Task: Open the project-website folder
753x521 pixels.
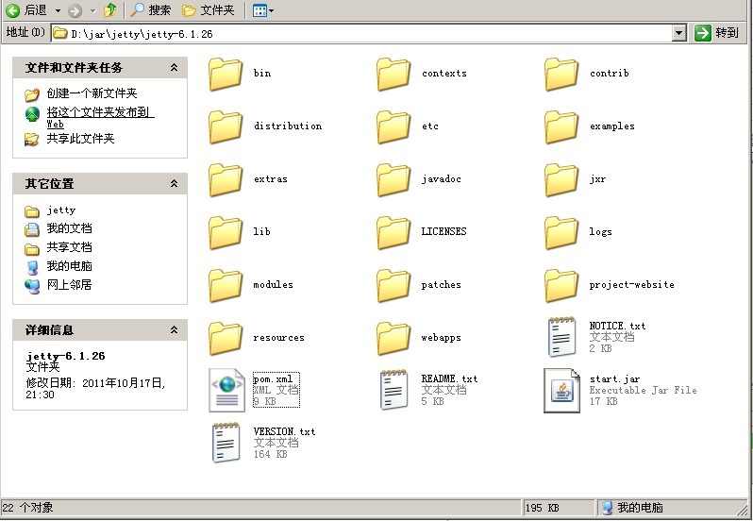Action: pos(562,284)
